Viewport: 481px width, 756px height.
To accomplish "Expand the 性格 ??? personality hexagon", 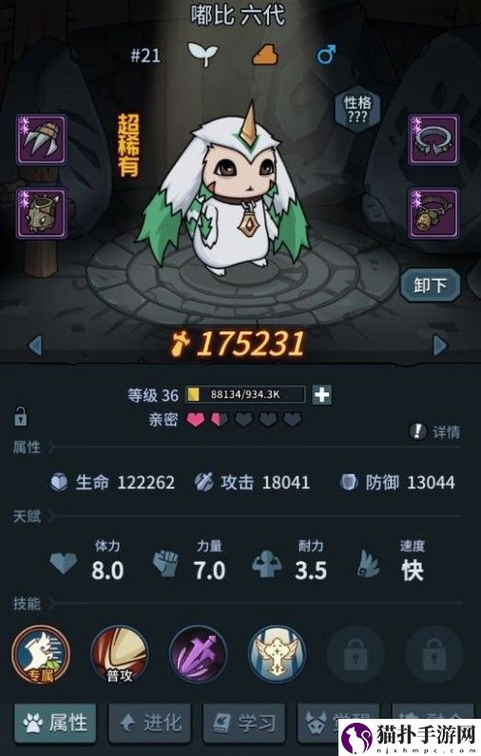I will coord(357,109).
